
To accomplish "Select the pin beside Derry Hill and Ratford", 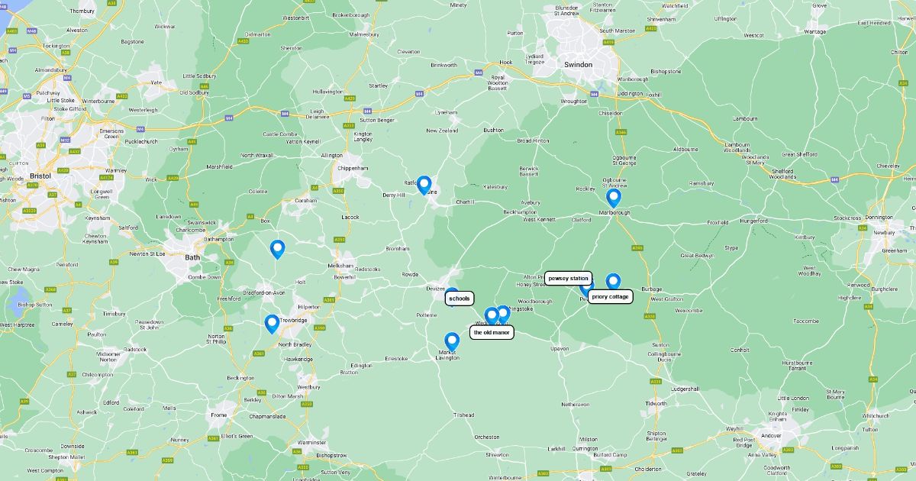I will pyautogui.click(x=424, y=185).
